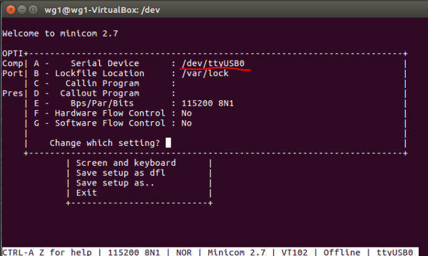Screen dimensions: 428x256
Task: Click the window close button
Action: (x=11, y=10)
